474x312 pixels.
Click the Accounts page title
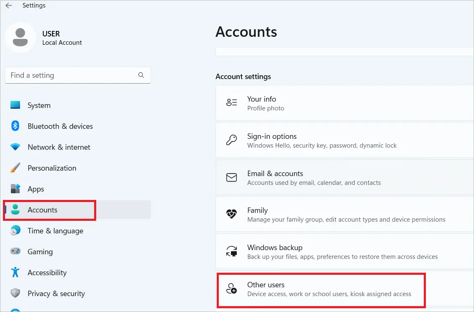(246, 32)
